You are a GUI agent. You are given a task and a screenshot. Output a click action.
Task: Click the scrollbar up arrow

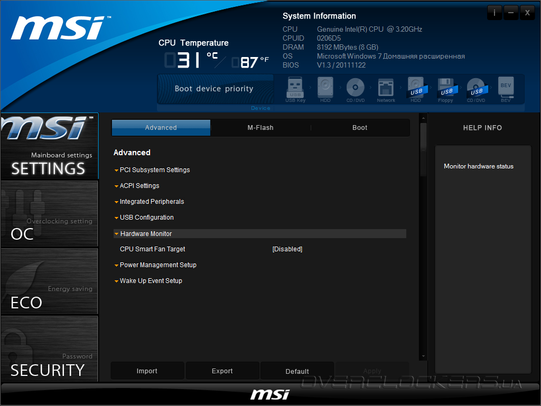[x=423, y=118]
